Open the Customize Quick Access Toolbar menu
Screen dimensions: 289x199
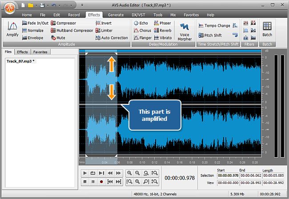coord(82,5)
